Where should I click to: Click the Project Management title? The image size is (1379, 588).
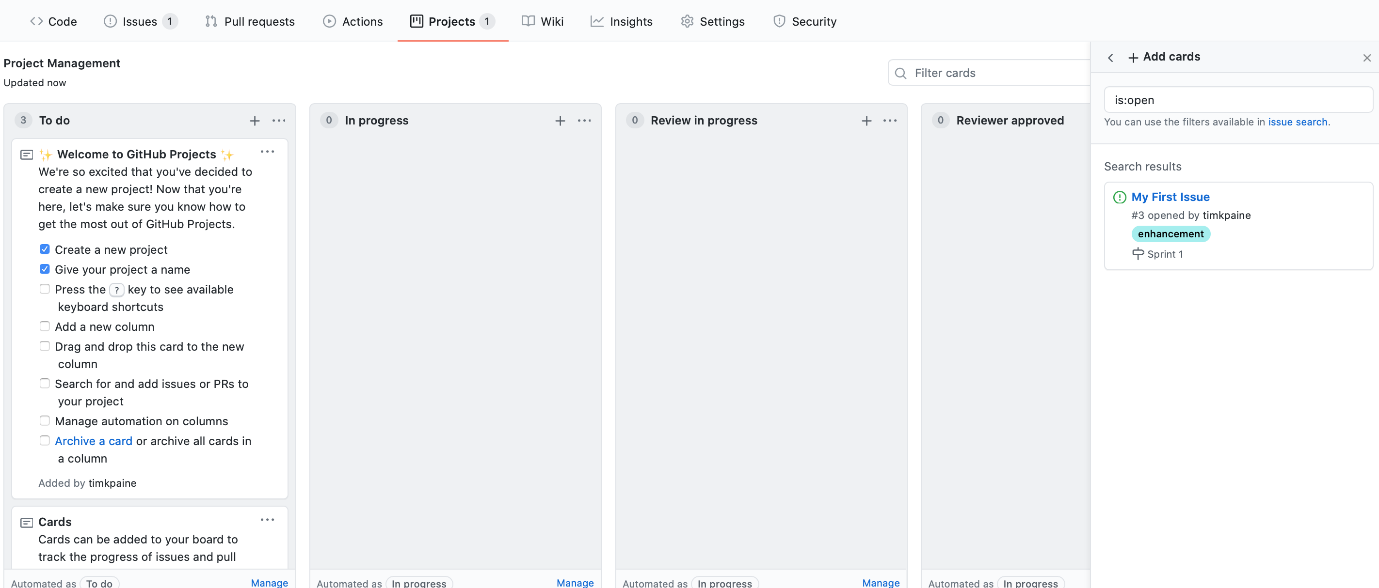point(62,63)
